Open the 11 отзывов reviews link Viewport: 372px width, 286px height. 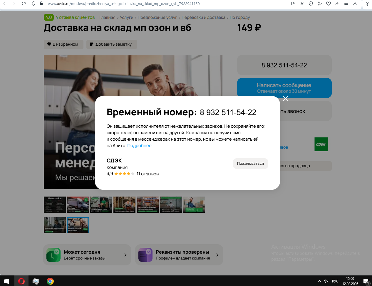point(148,174)
